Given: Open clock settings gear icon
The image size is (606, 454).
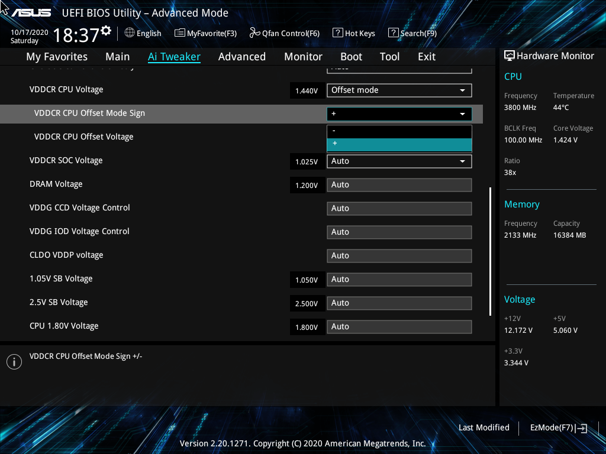Looking at the screenshot, I should (106, 31).
